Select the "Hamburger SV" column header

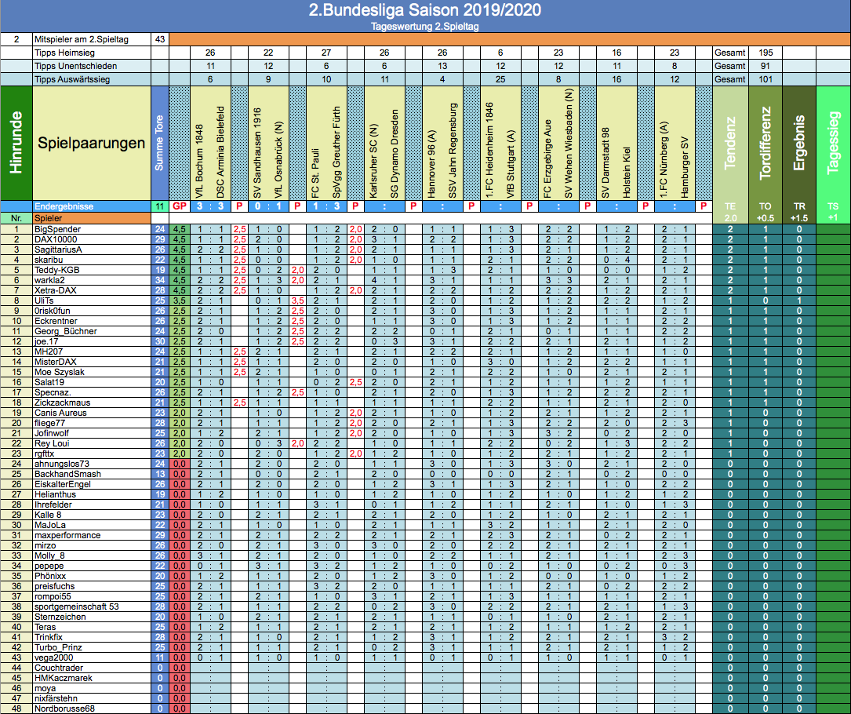685,167
